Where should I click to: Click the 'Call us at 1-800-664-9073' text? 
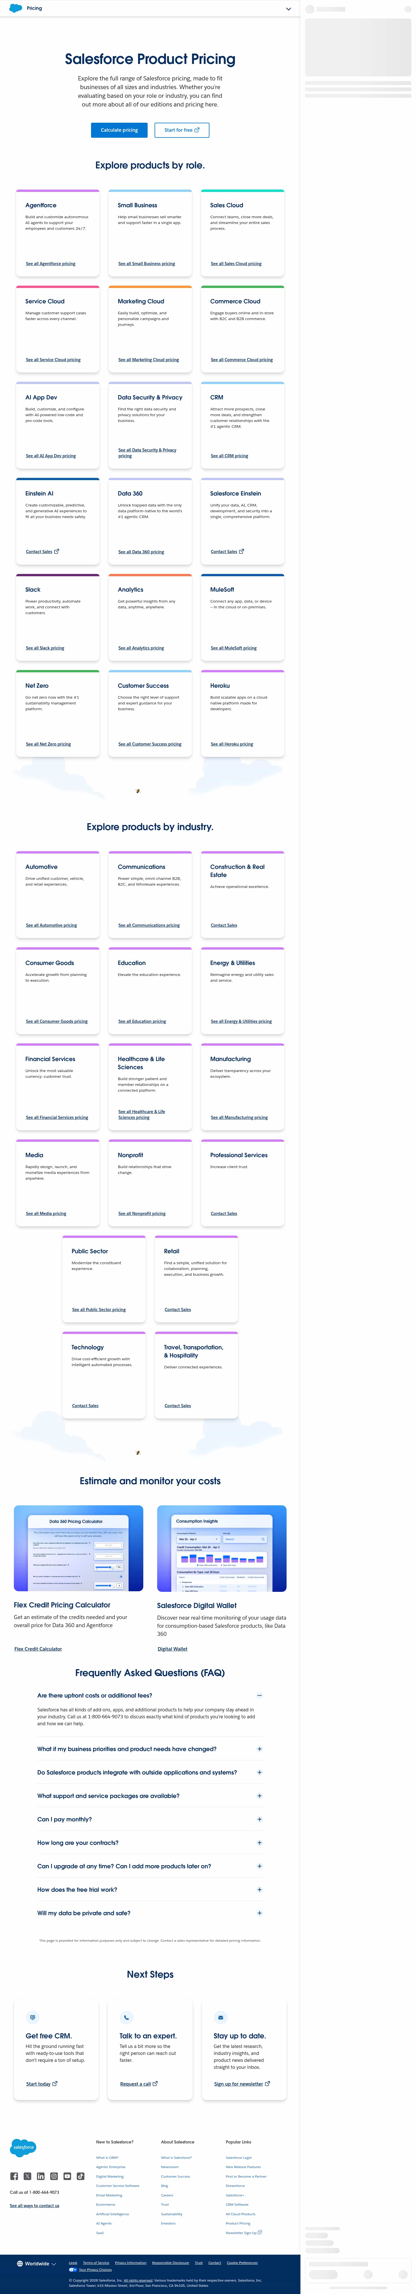(35, 2192)
